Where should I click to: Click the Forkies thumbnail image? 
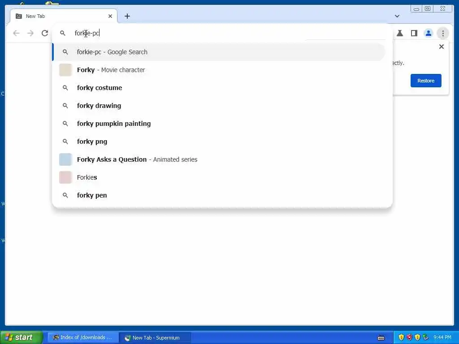65,177
